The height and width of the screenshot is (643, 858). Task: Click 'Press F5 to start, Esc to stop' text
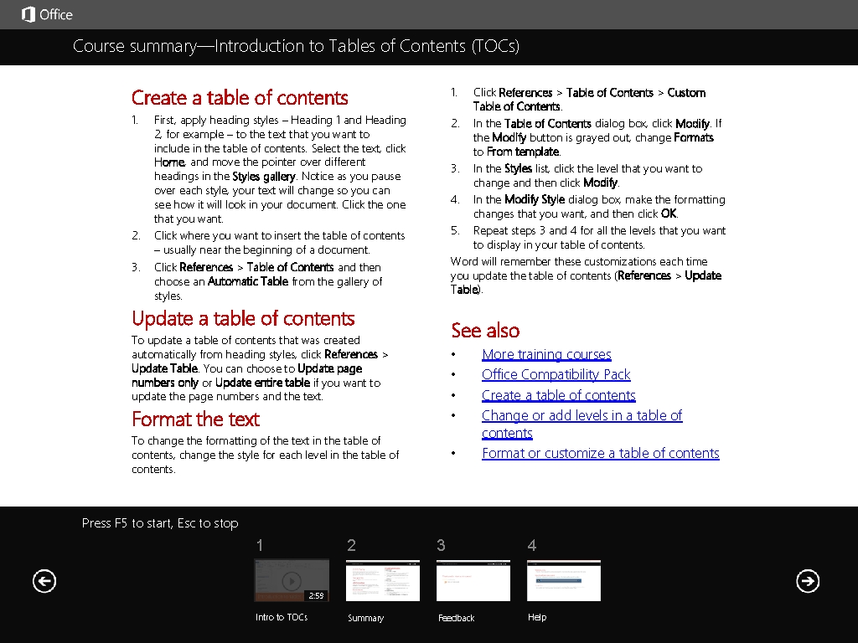pos(160,523)
